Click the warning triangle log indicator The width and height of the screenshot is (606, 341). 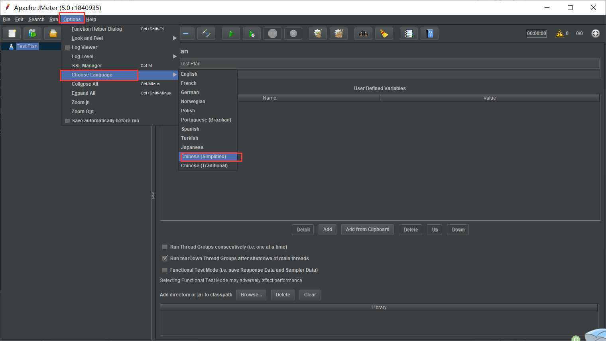click(x=560, y=33)
